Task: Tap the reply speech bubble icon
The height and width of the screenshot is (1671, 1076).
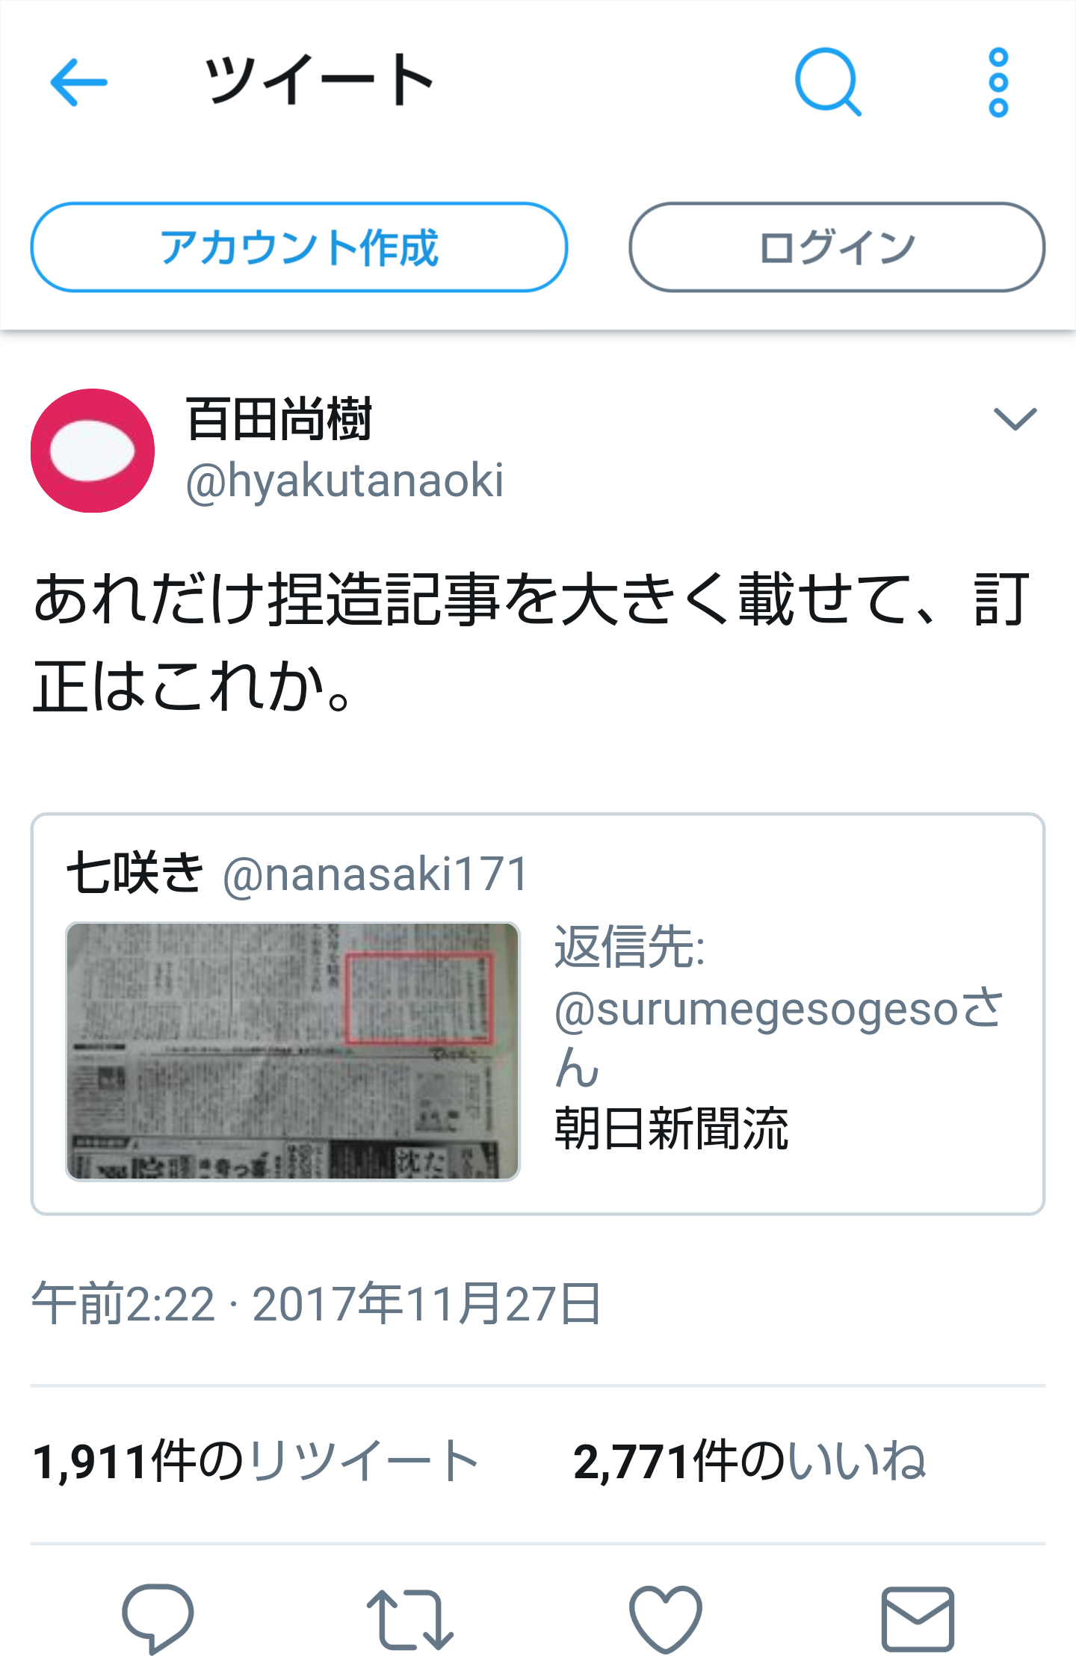Action: click(158, 1617)
